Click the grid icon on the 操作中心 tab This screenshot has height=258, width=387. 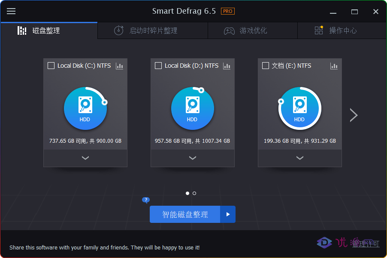click(319, 30)
